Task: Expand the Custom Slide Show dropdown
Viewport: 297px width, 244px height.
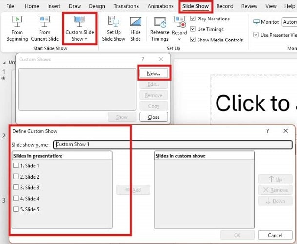Action: click(80, 39)
